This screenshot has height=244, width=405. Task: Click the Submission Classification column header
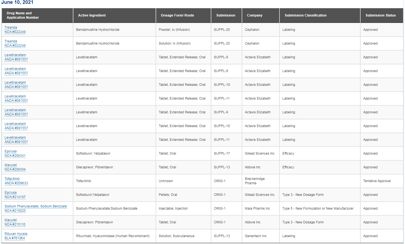pyautogui.click(x=320, y=15)
